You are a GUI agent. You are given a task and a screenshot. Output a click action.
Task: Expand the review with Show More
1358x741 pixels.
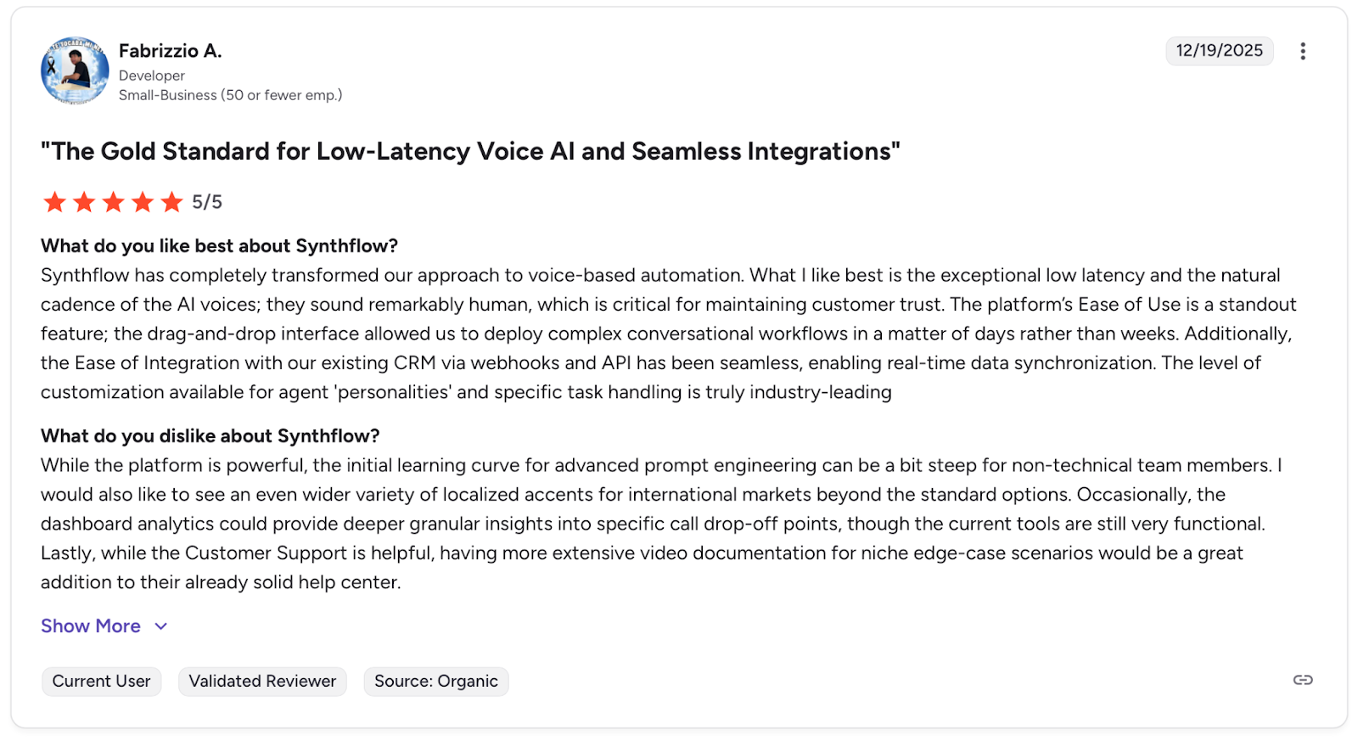(91, 626)
